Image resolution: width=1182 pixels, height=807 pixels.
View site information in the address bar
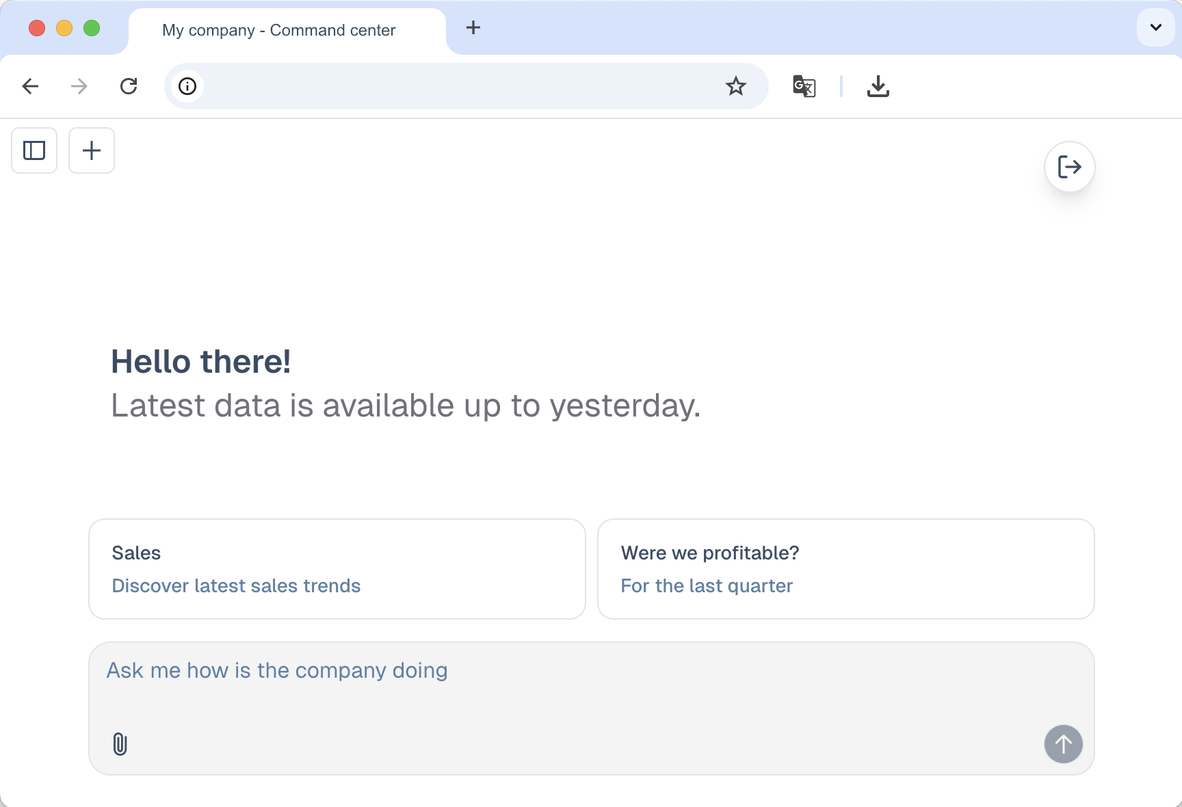click(x=187, y=86)
